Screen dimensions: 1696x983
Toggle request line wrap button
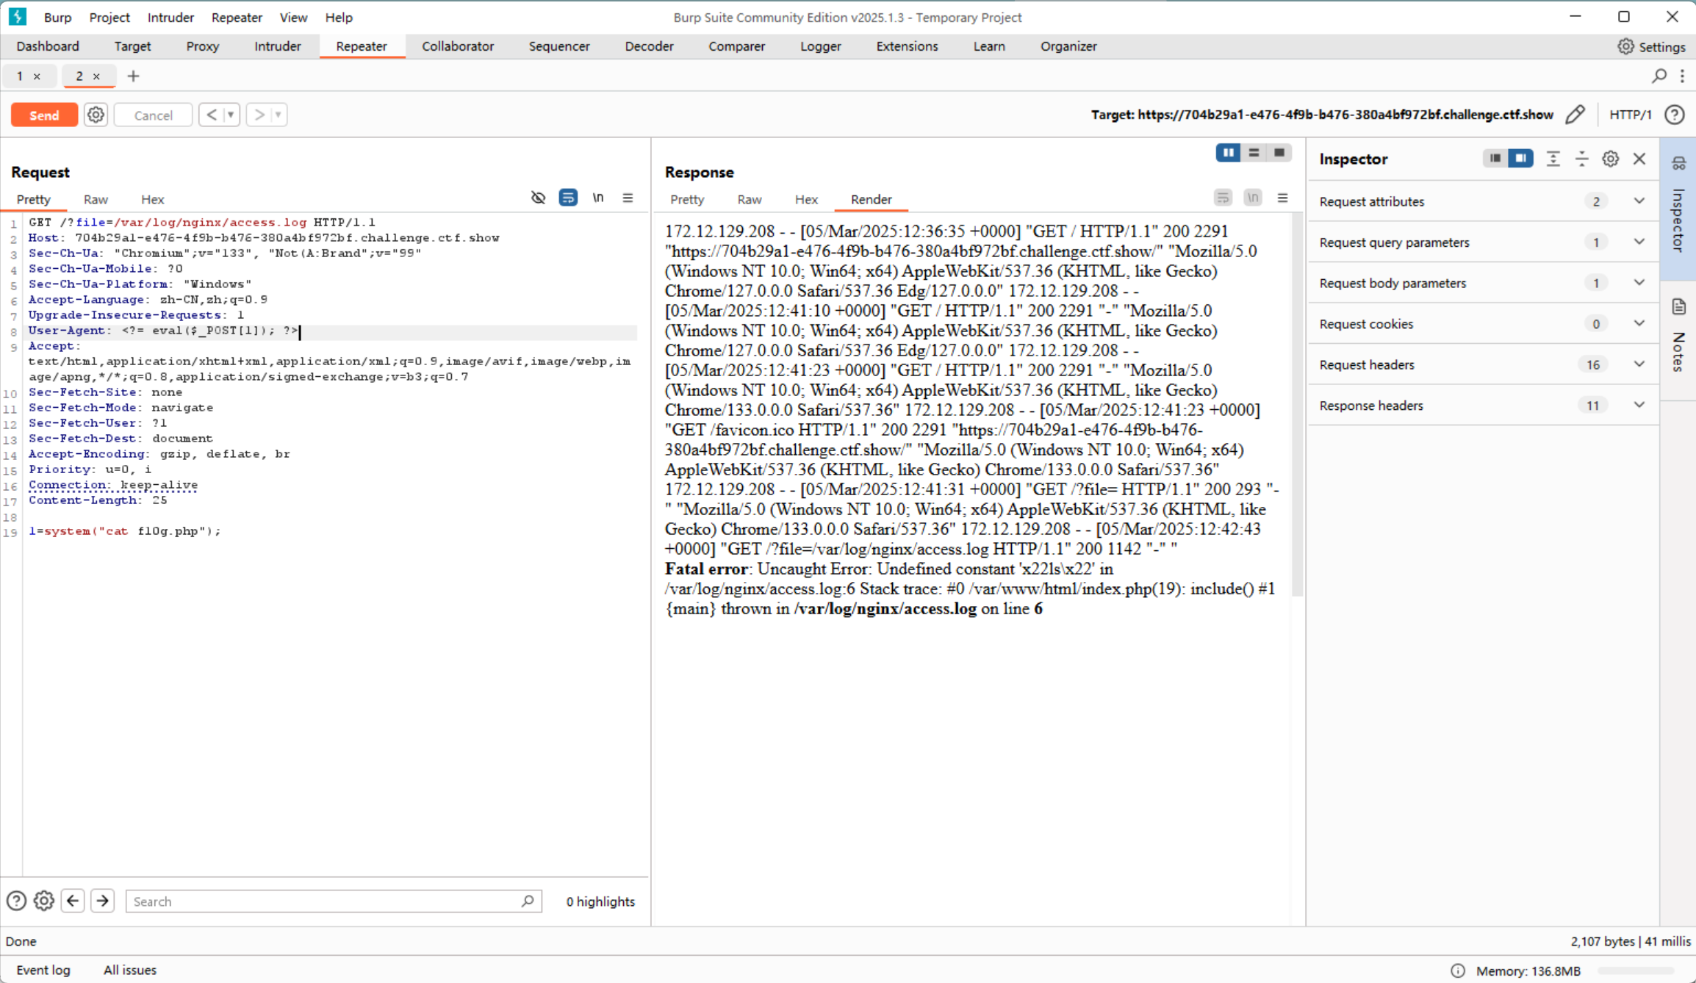[x=568, y=198]
